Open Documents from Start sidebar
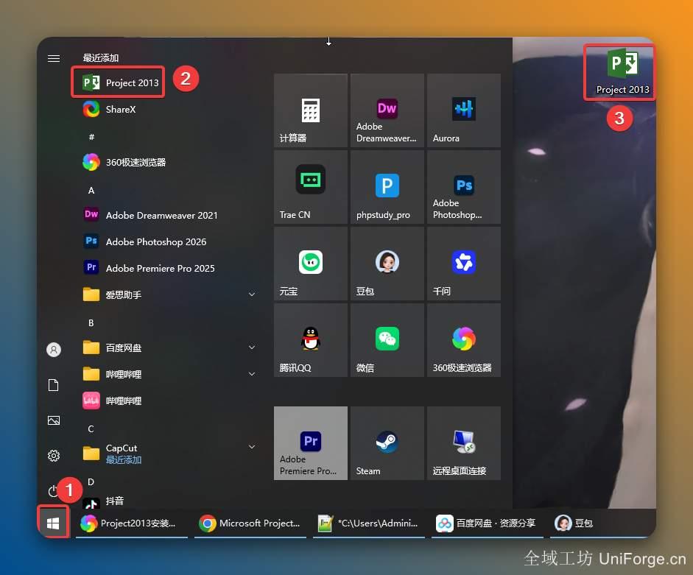The width and height of the screenshot is (693, 575). click(54, 385)
